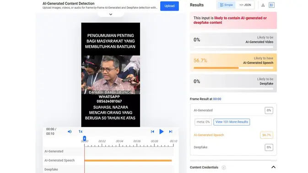Click the video preview thumbnail

tap(111, 75)
